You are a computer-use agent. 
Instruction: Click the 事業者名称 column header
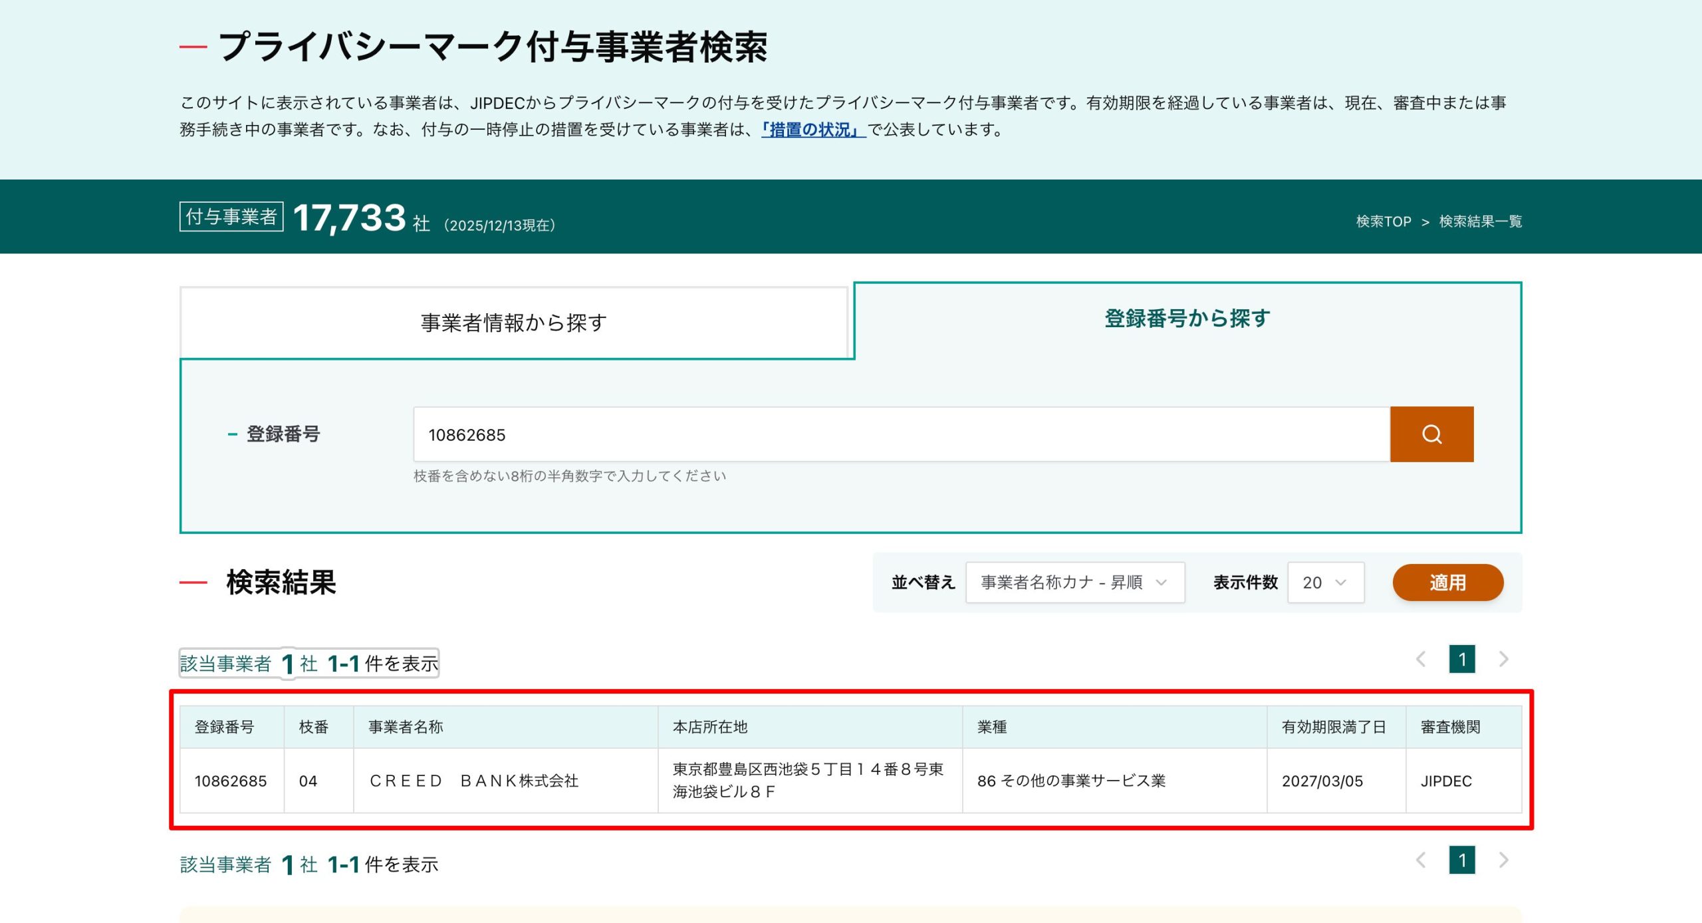[x=506, y=727]
